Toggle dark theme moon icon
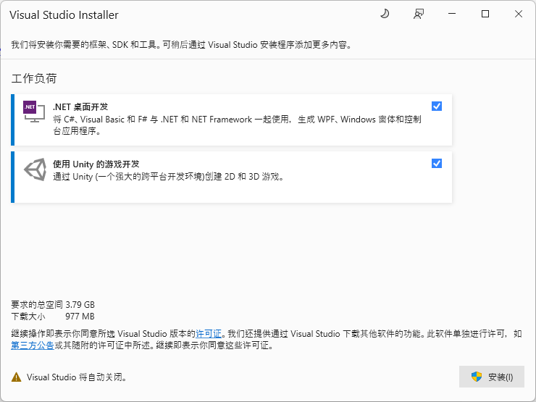Viewport: 536px width, 402px height. [385, 14]
